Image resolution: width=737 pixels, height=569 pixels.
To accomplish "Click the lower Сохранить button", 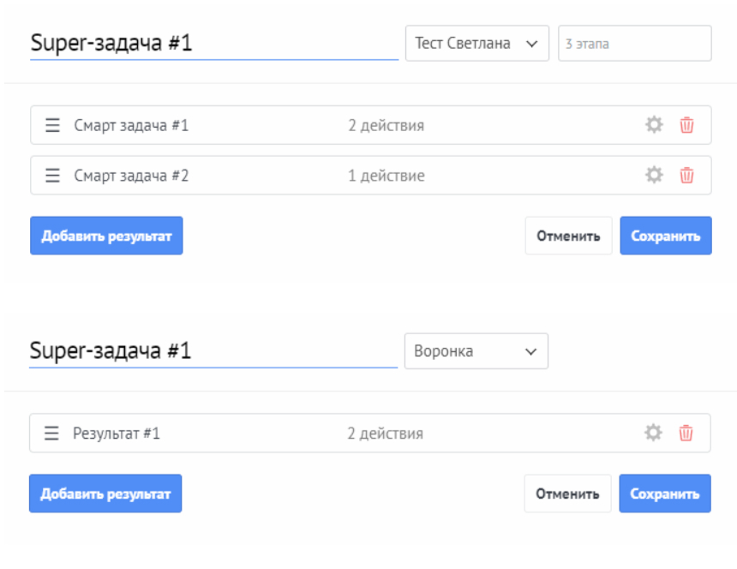I will tap(665, 494).
